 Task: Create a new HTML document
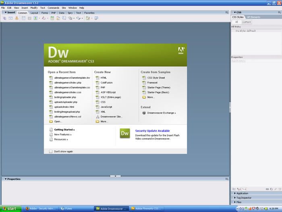click(x=104, y=78)
